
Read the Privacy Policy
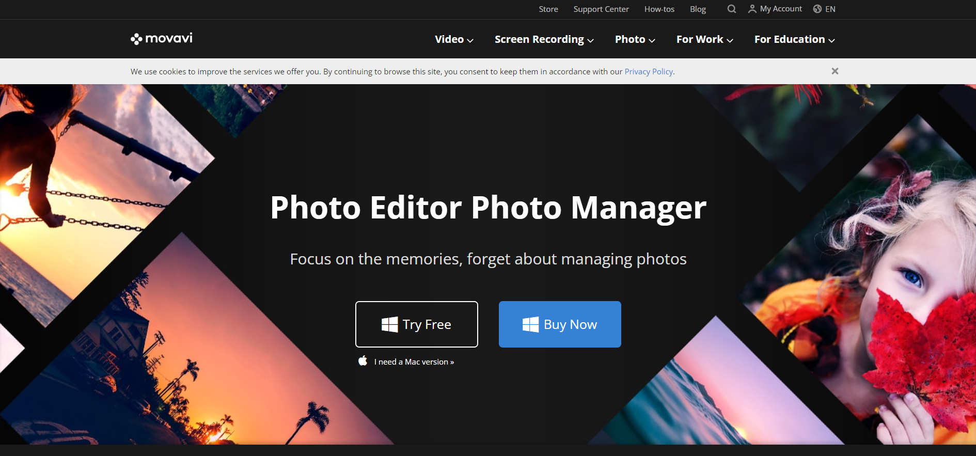pos(649,72)
